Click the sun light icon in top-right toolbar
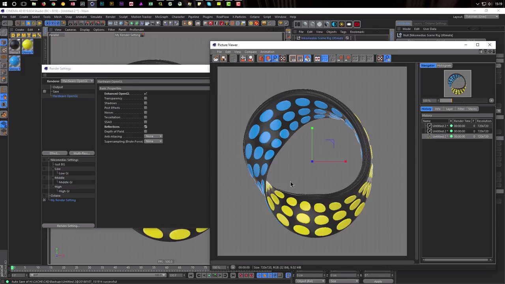This screenshot has height=284, width=505. coord(342,24)
